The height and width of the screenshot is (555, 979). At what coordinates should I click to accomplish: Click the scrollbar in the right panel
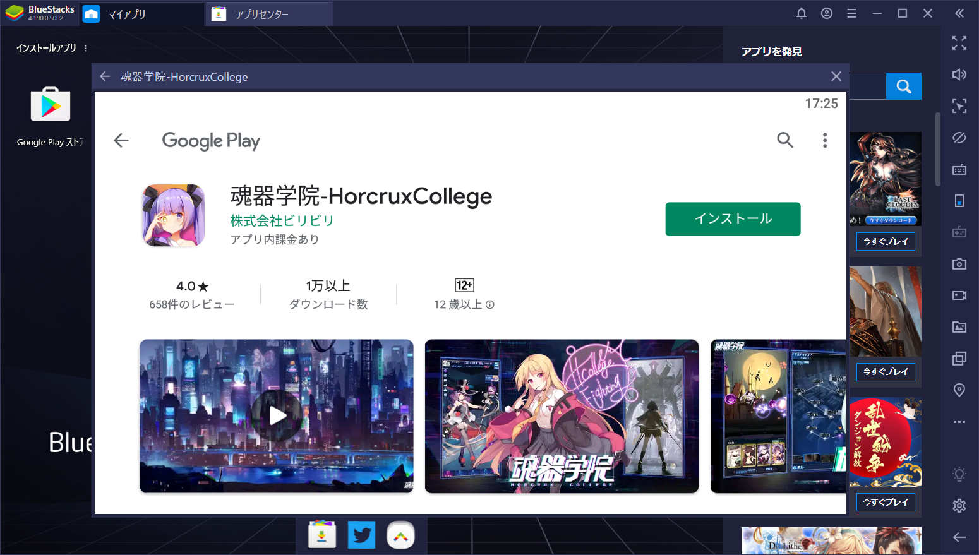coord(938,150)
